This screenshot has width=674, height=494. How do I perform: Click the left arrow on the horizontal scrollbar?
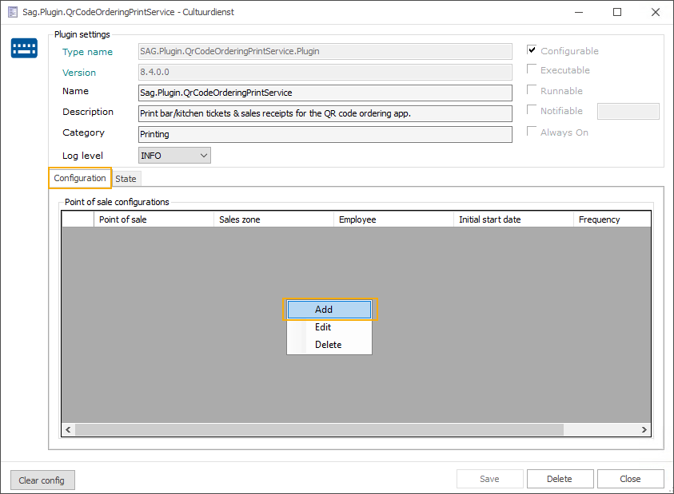coord(68,429)
